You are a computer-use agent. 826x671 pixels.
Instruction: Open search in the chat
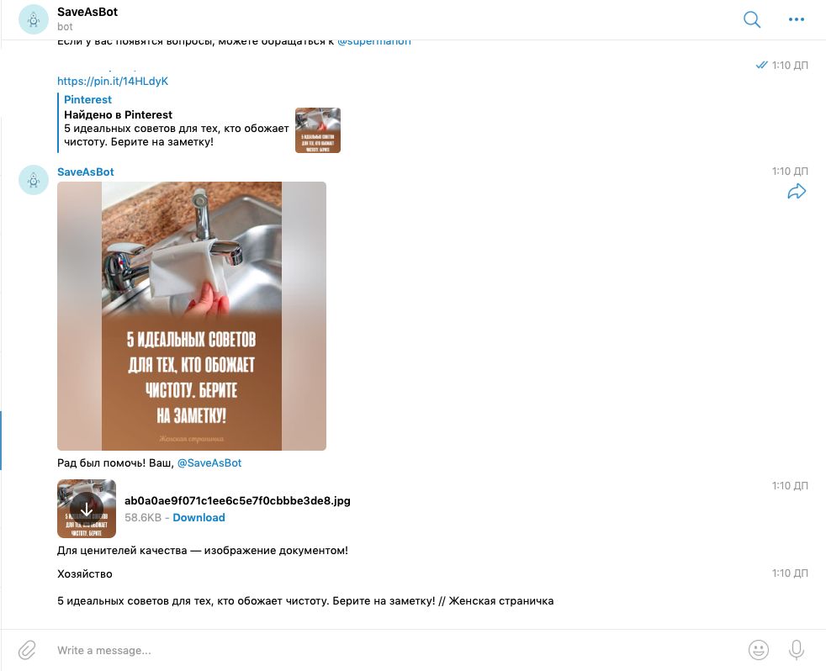coord(752,19)
